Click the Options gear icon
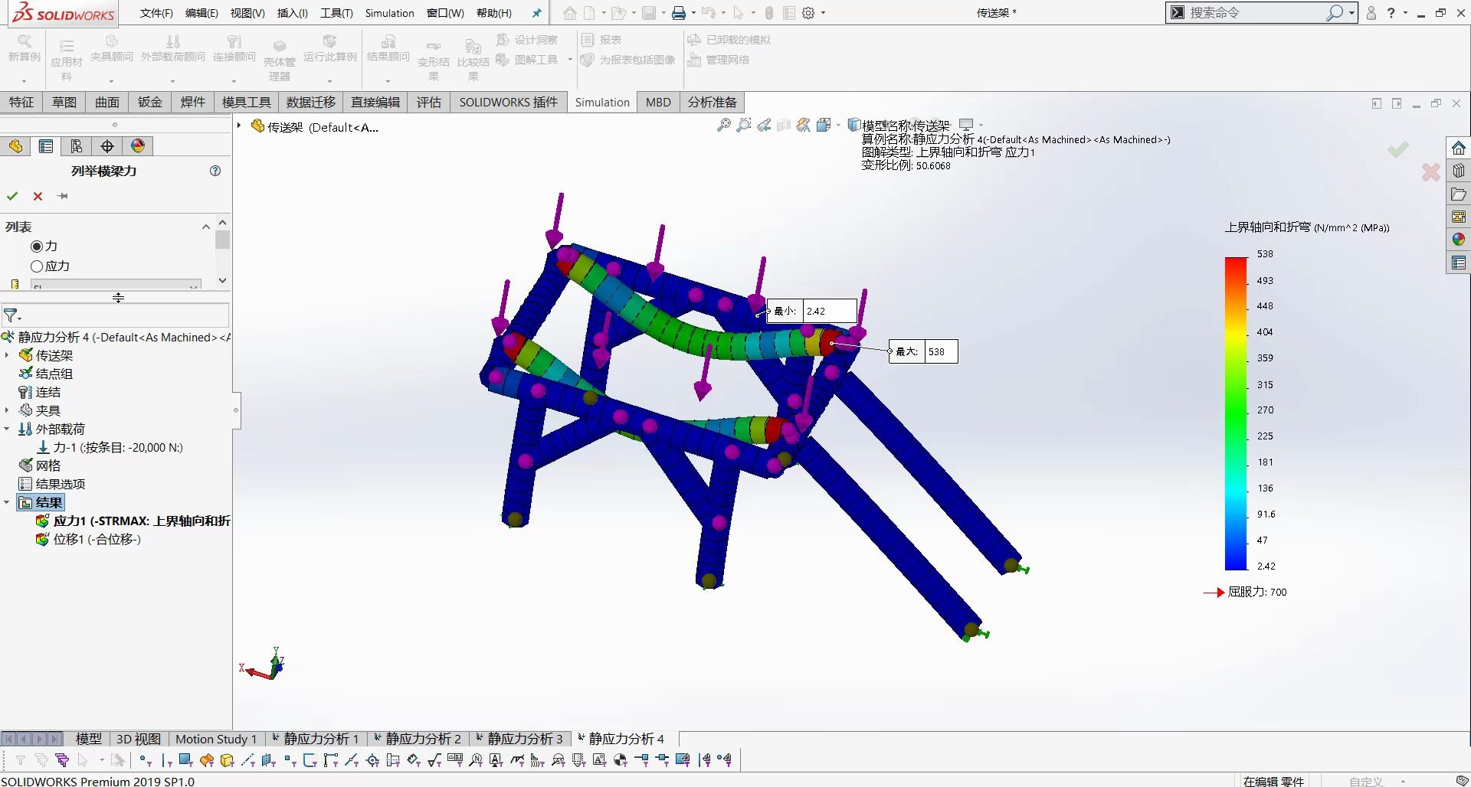 (808, 13)
